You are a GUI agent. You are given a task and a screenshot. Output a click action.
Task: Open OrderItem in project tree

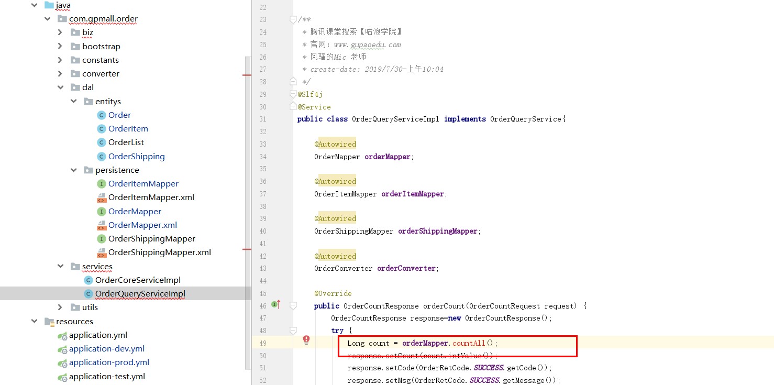pos(128,129)
